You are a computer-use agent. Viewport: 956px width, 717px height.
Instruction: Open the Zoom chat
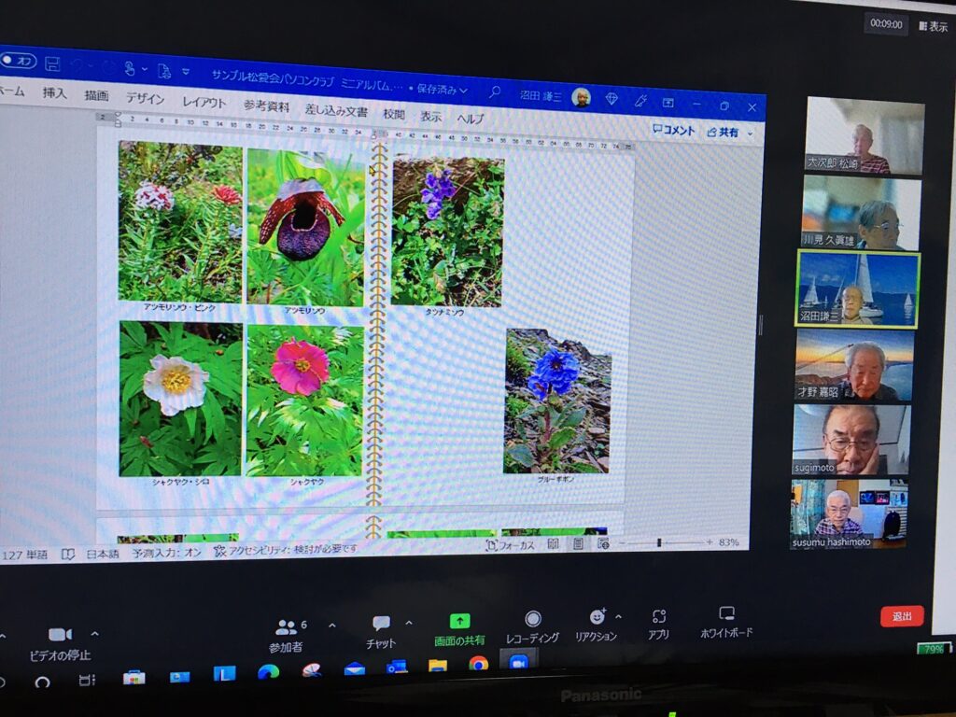tap(381, 631)
